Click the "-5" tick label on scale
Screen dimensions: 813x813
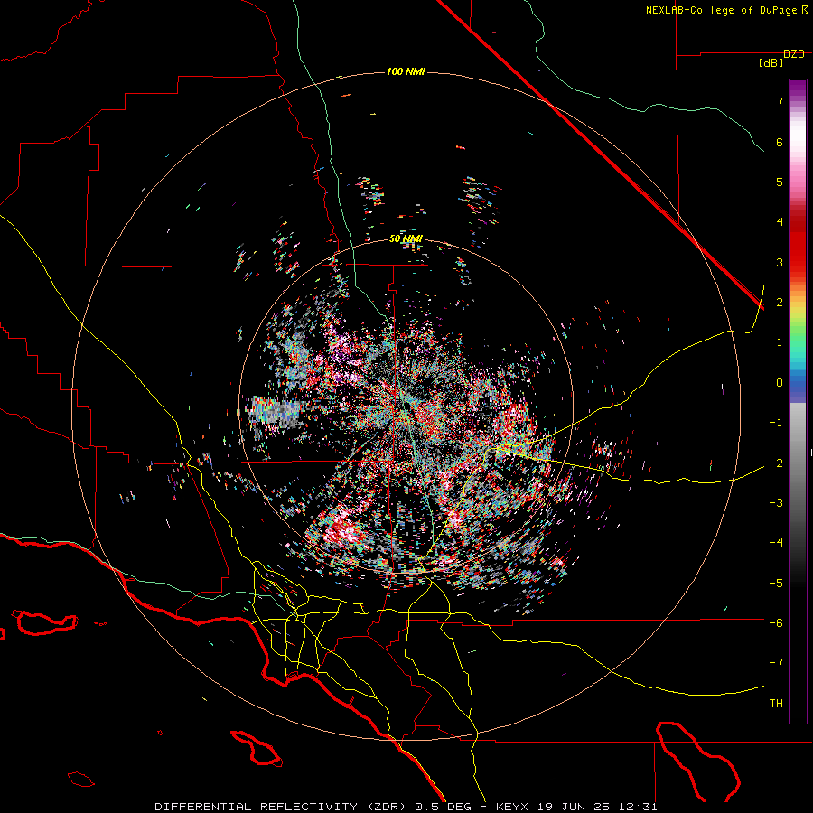[776, 584]
